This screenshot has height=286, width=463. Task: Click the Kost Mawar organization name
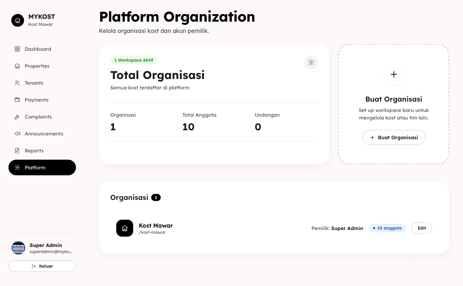[x=156, y=226]
